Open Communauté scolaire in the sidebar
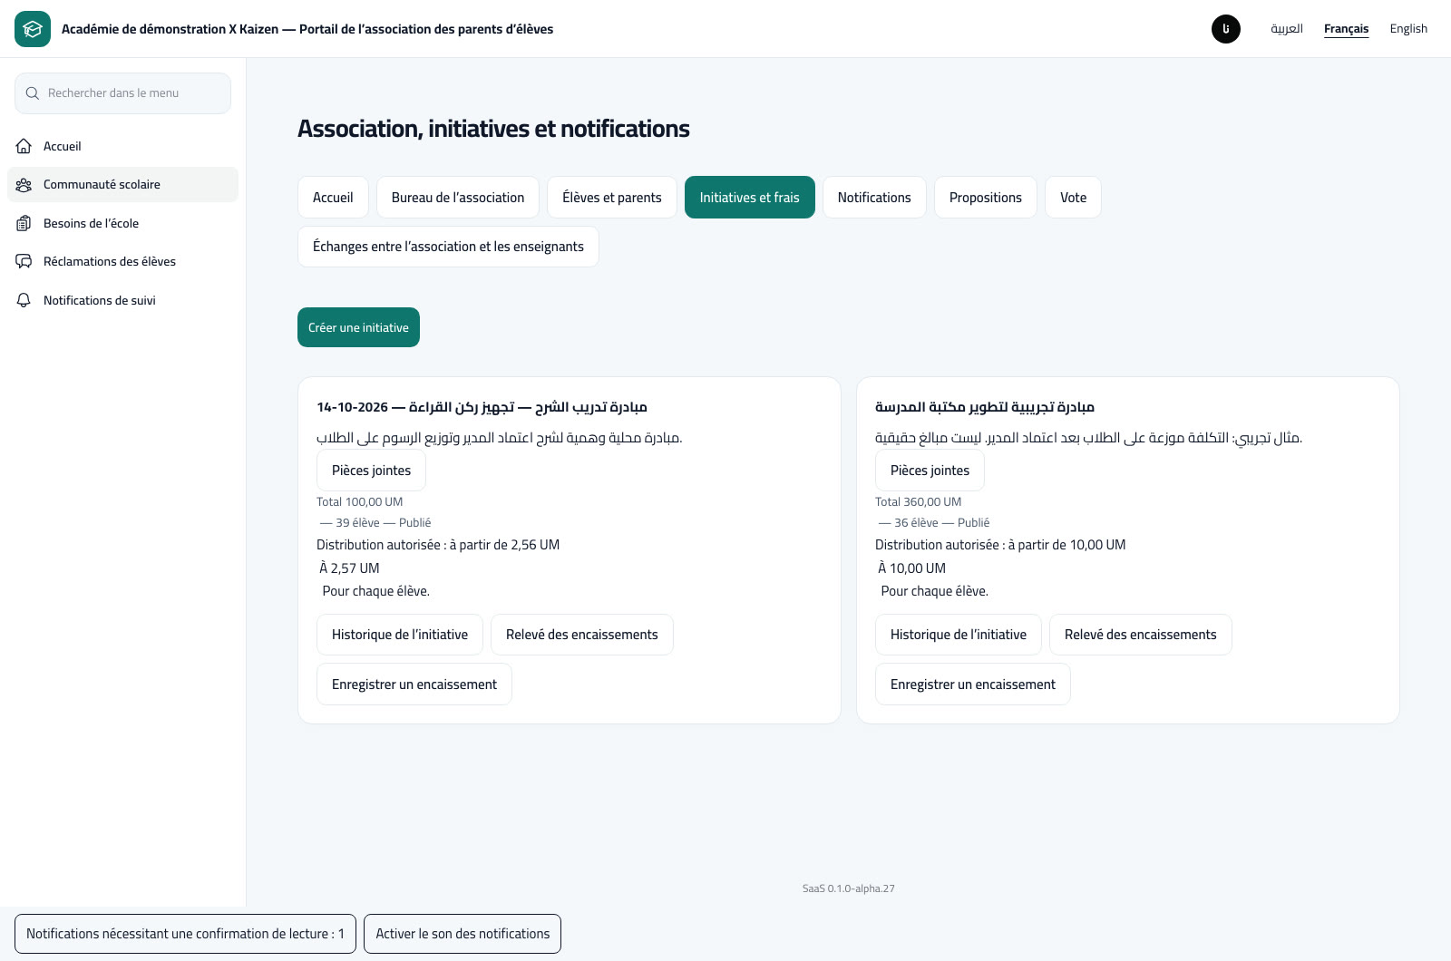 tap(122, 185)
